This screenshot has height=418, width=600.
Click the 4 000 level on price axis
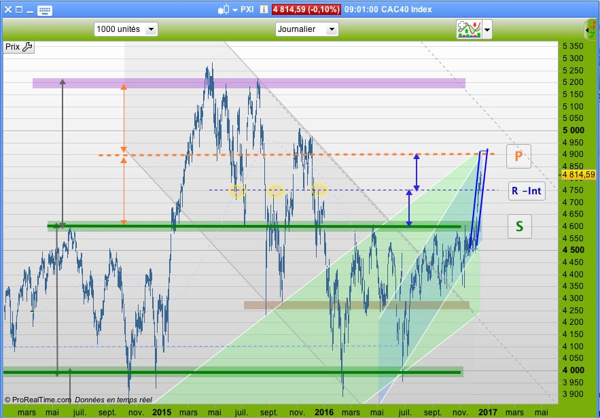573,370
